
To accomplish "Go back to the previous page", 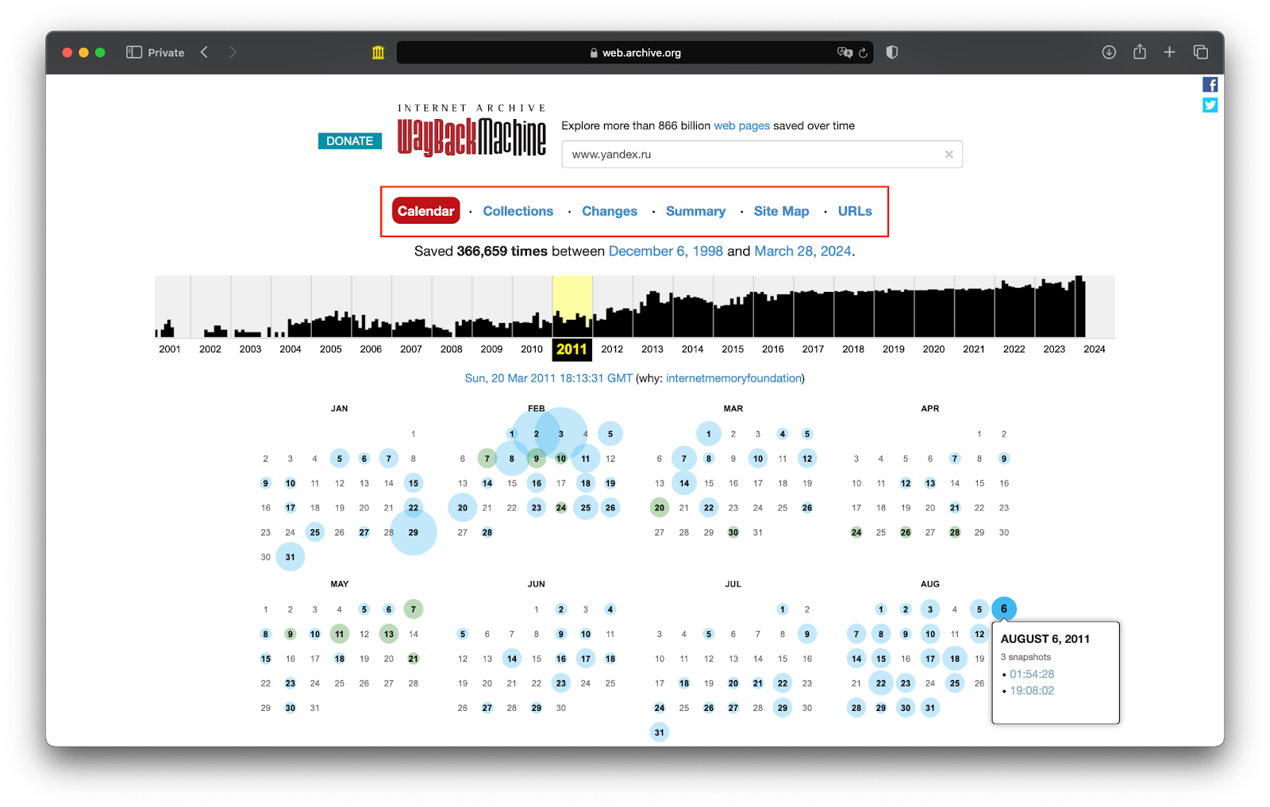I will pyautogui.click(x=205, y=52).
